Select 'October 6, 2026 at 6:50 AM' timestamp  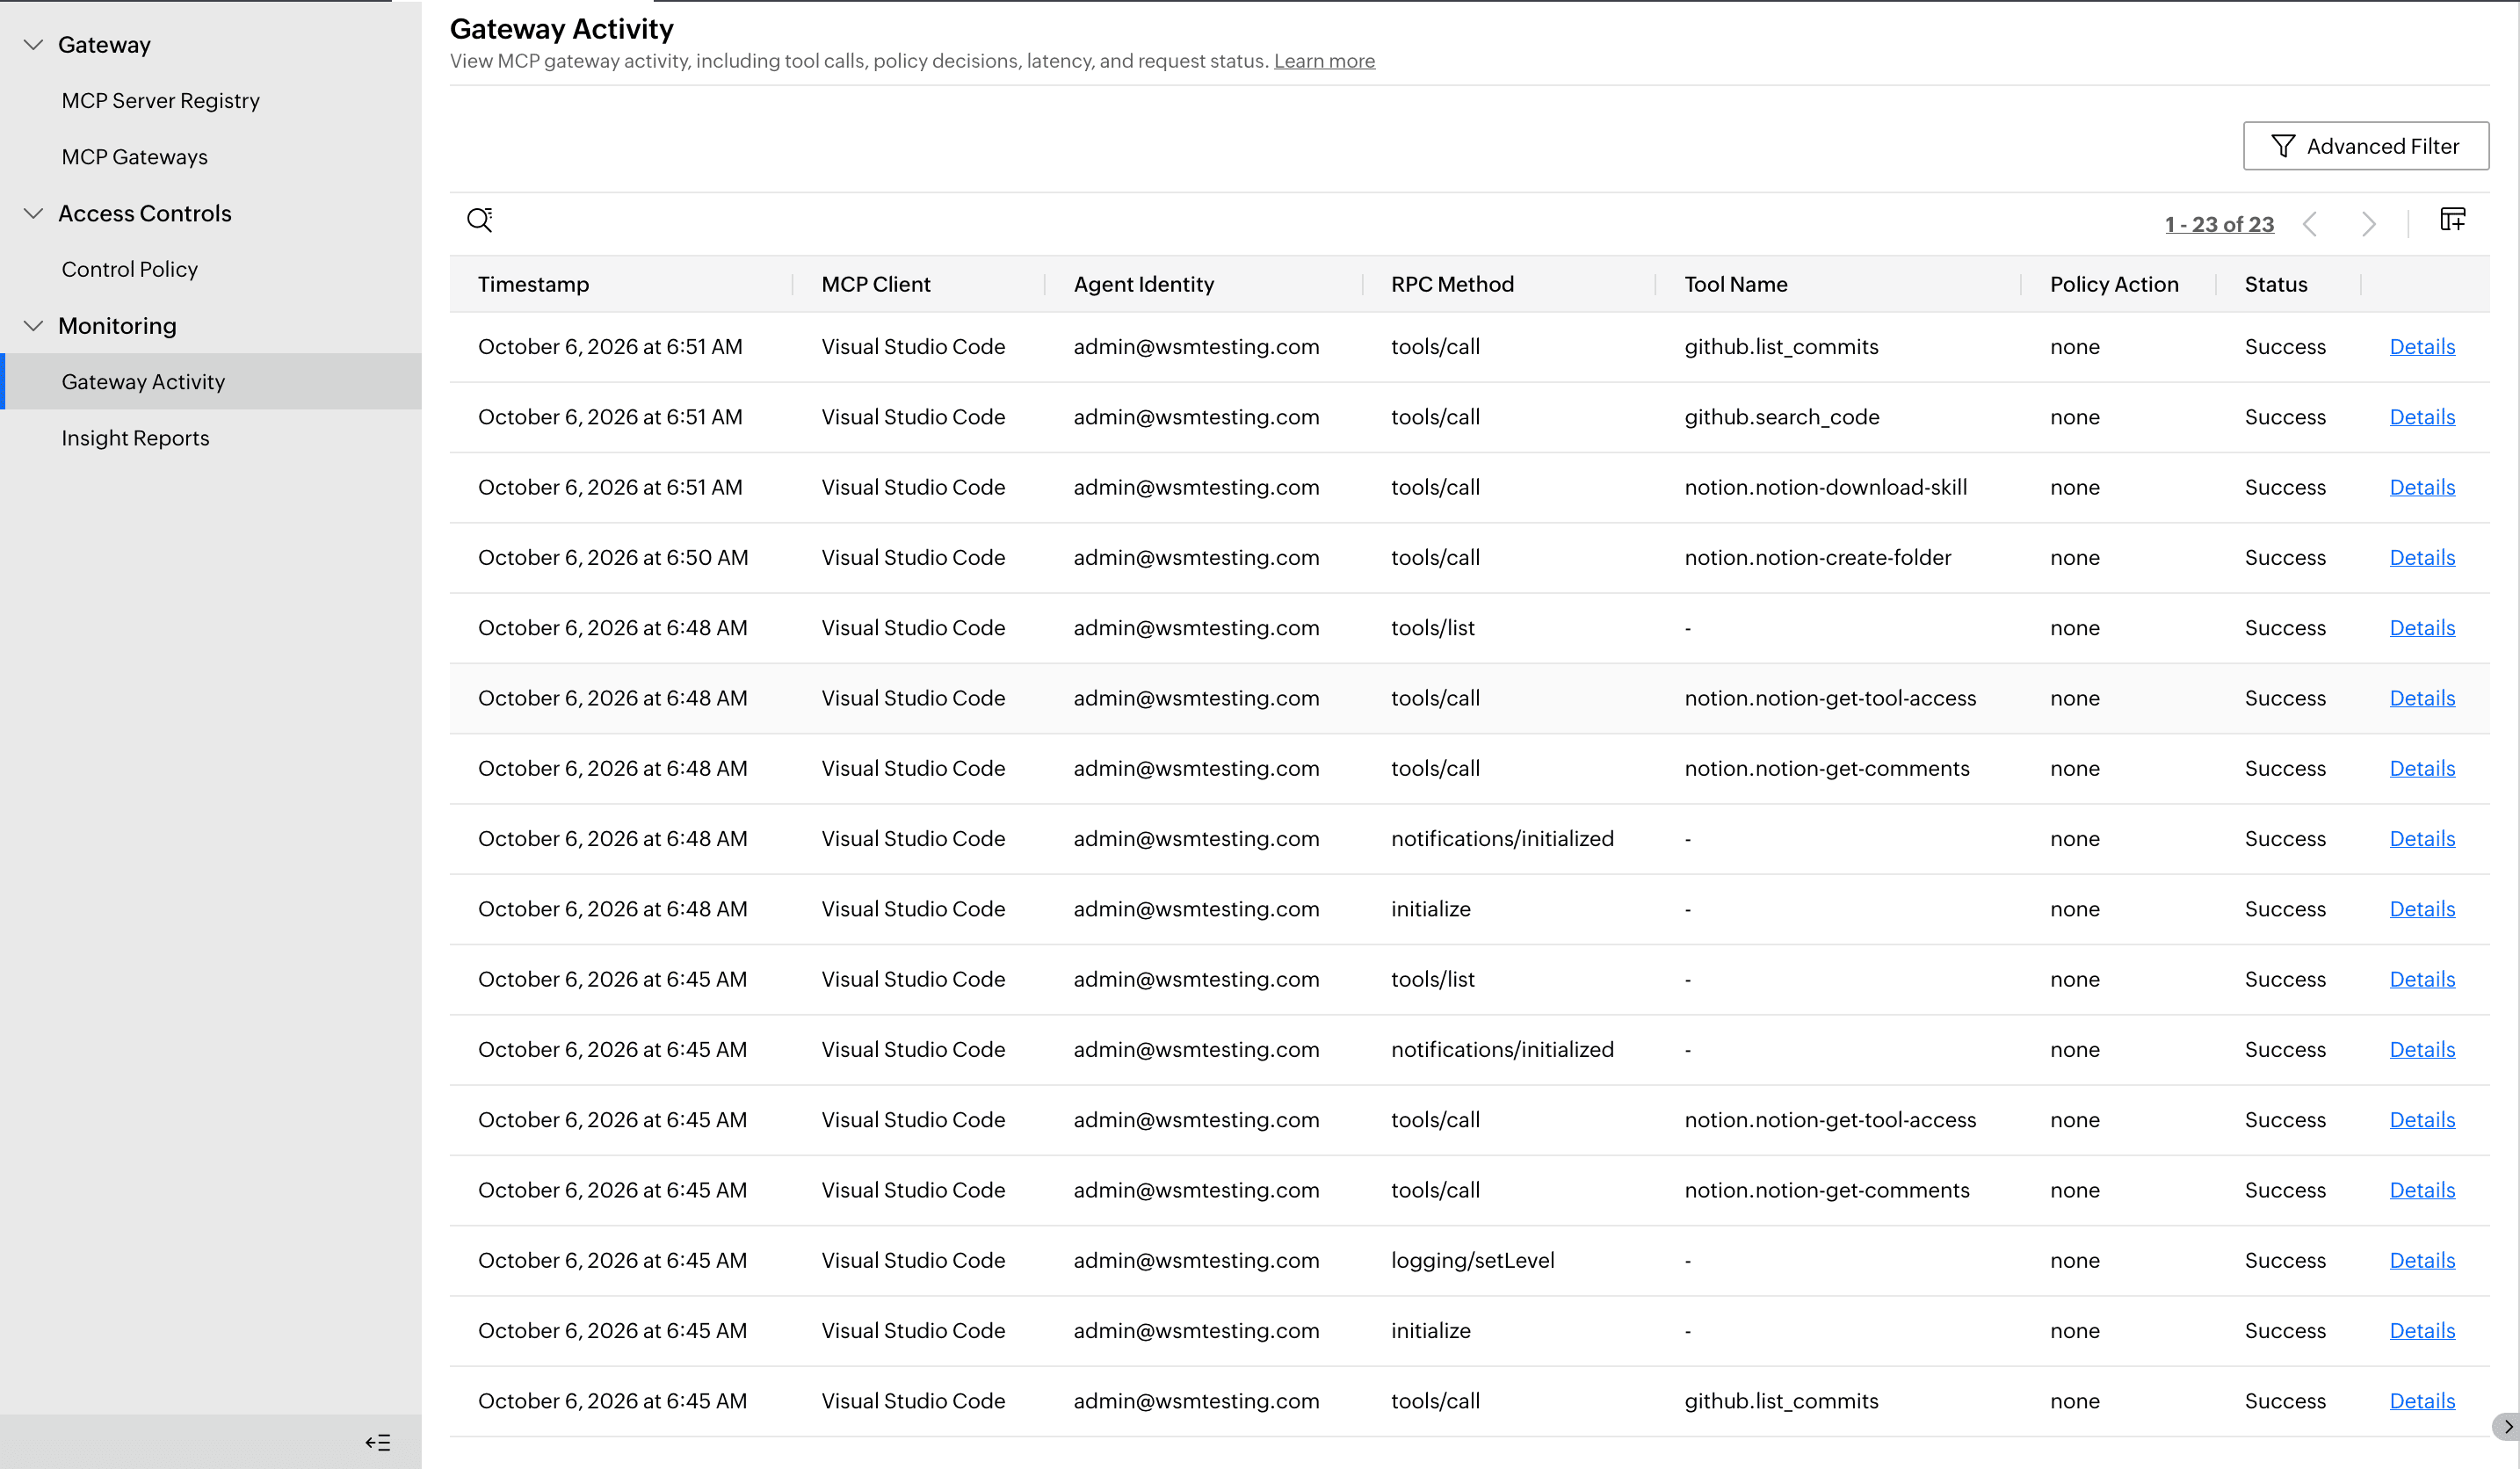613,557
